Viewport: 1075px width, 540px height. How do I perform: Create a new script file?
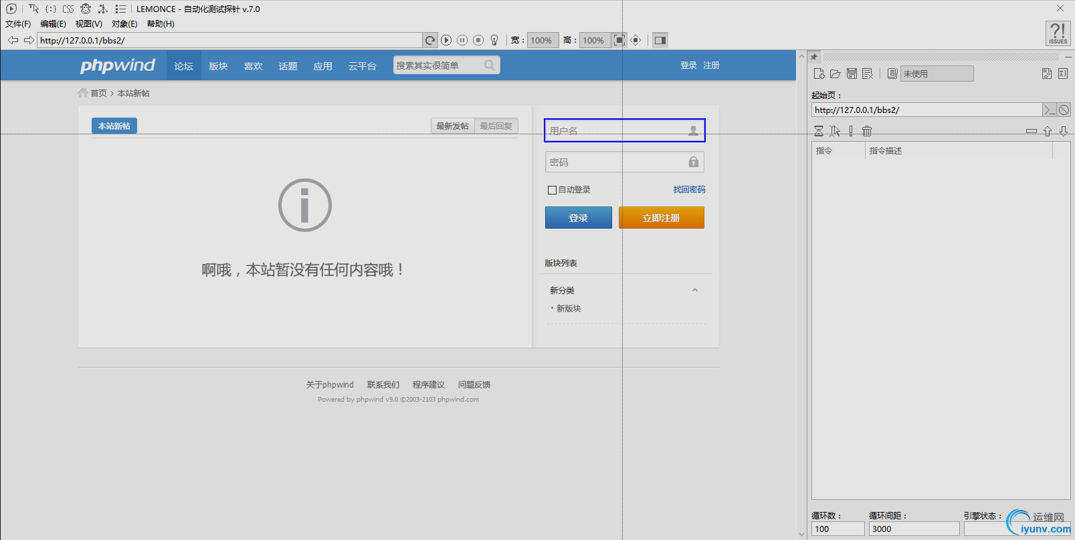click(x=819, y=74)
